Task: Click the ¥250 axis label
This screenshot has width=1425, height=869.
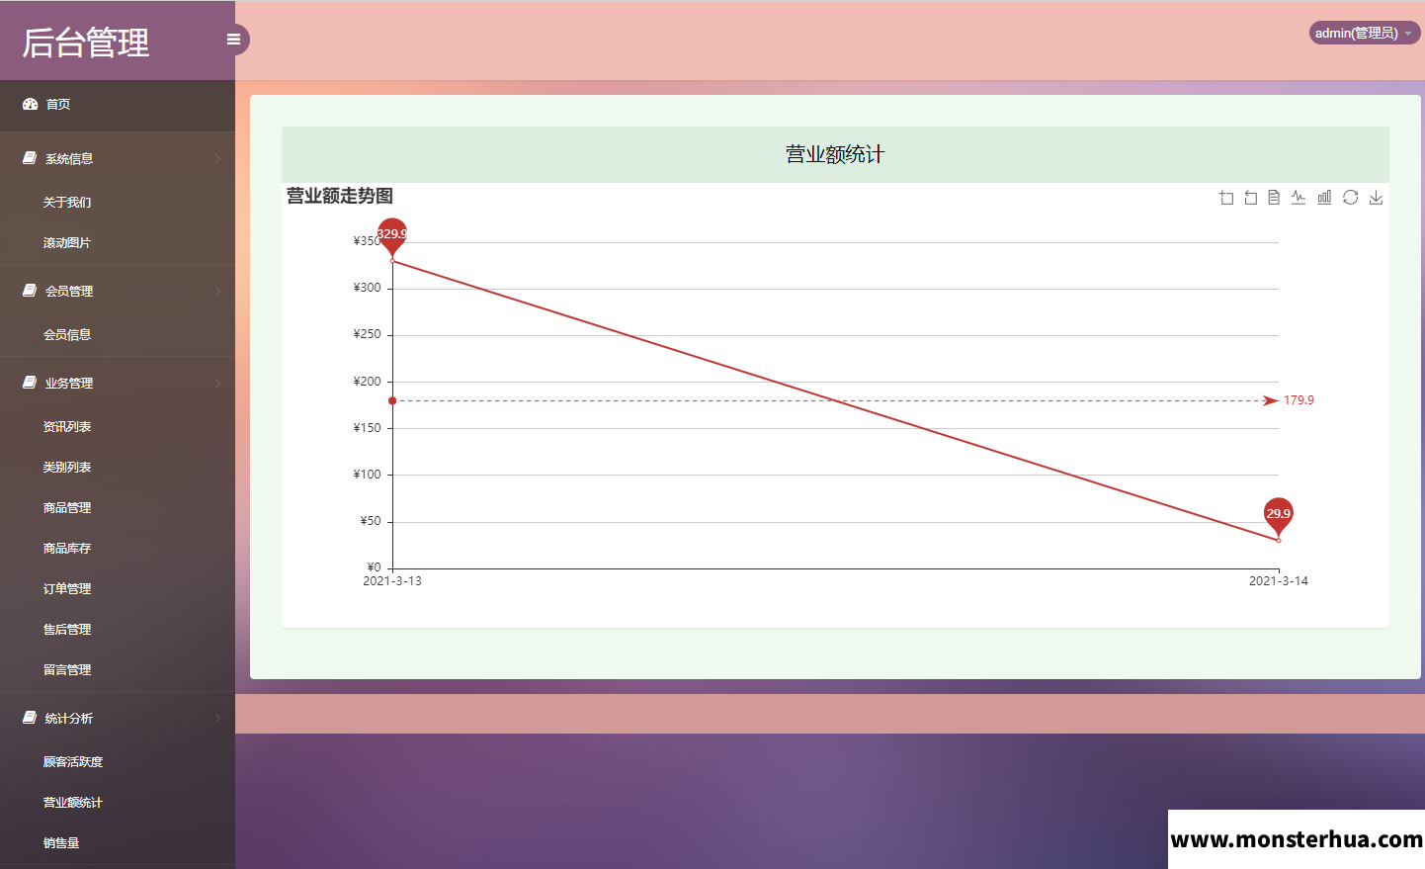Action: coord(367,334)
